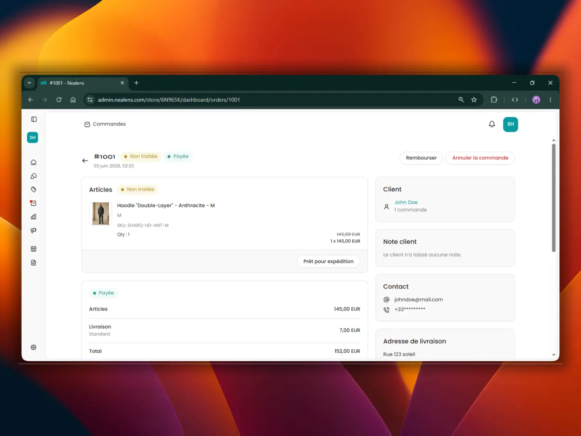This screenshot has width=581, height=436.
Task: View site information icon in address bar
Action: tap(90, 100)
